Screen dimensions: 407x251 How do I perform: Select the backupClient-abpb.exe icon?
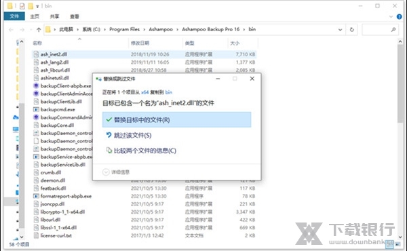pos(37,85)
